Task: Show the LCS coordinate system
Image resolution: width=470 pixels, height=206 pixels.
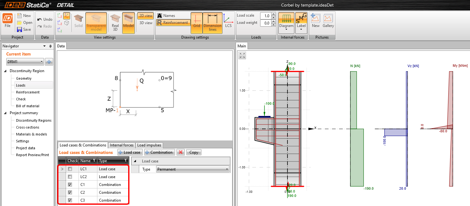Action: (x=228, y=22)
